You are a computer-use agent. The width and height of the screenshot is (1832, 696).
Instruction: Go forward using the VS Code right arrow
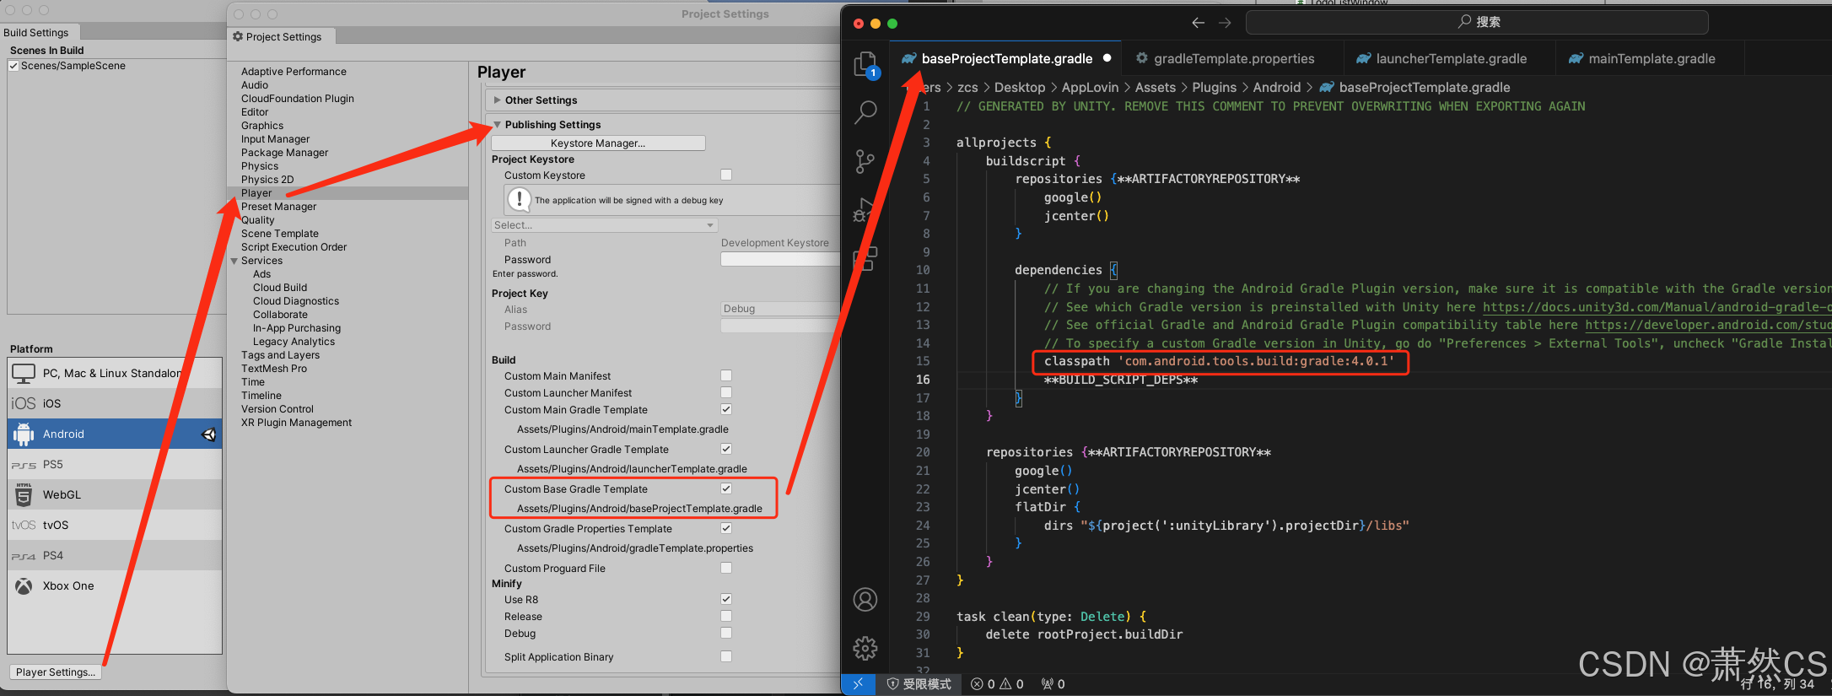[x=1226, y=23]
